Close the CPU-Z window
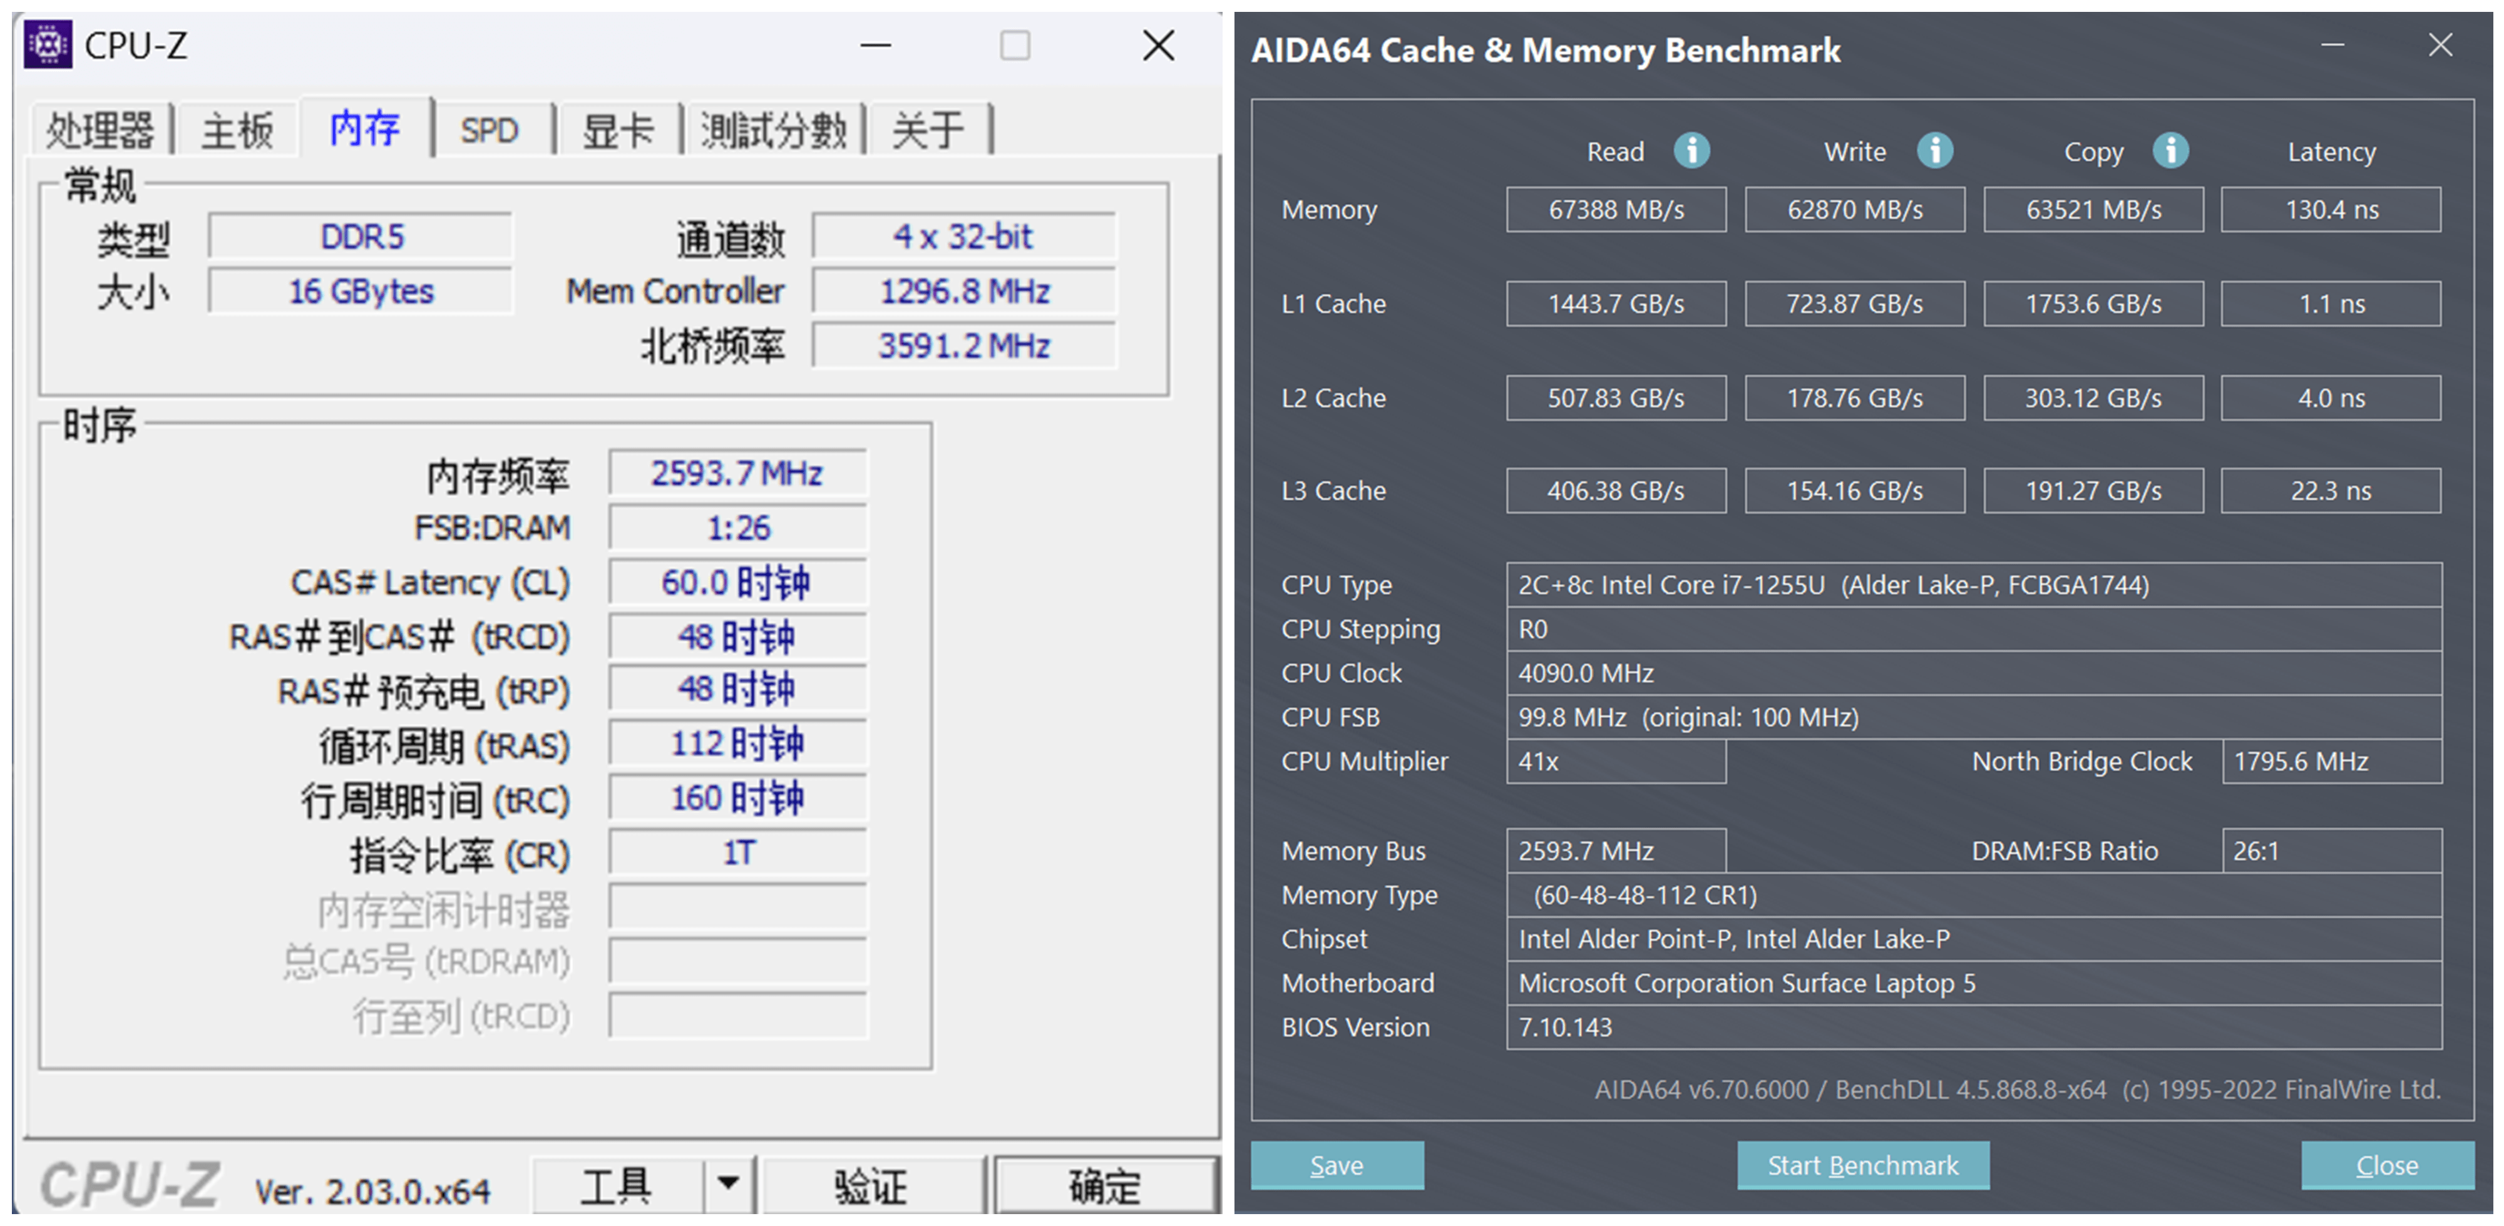This screenshot has height=1226, width=2504. coord(1157,44)
